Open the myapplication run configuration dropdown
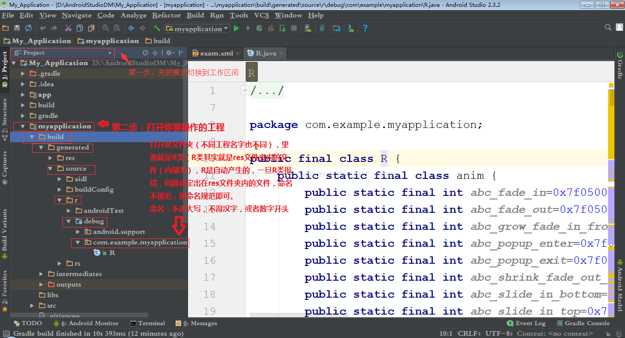The image size is (625, 338). point(197,28)
